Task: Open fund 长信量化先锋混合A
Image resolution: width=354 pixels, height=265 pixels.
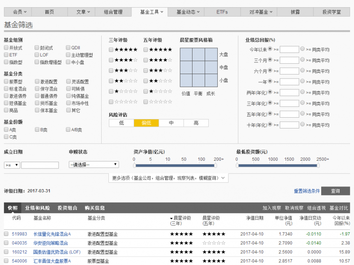Action: coord(52,234)
